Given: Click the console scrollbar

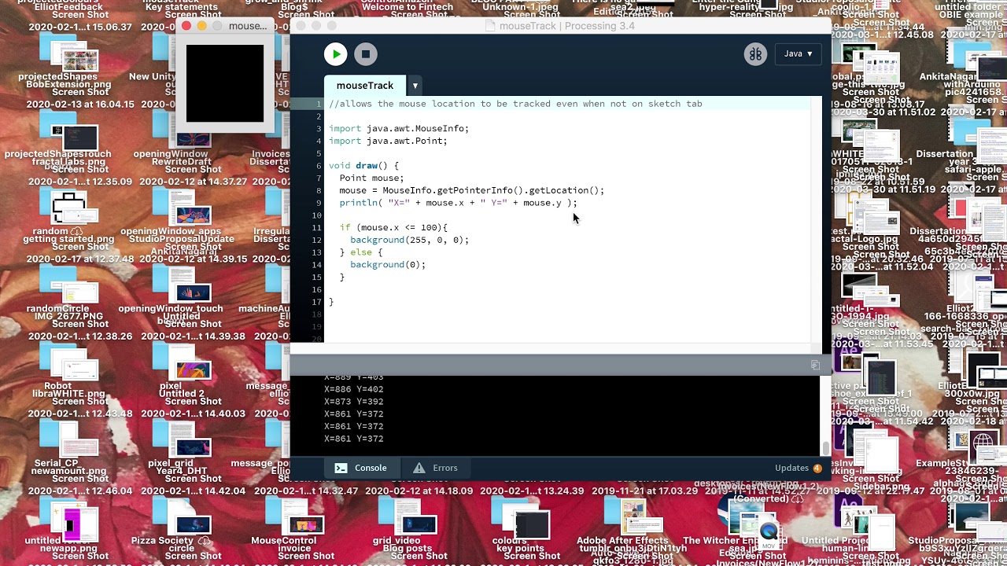Looking at the screenshot, I should pyautogui.click(x=825, y=448).
